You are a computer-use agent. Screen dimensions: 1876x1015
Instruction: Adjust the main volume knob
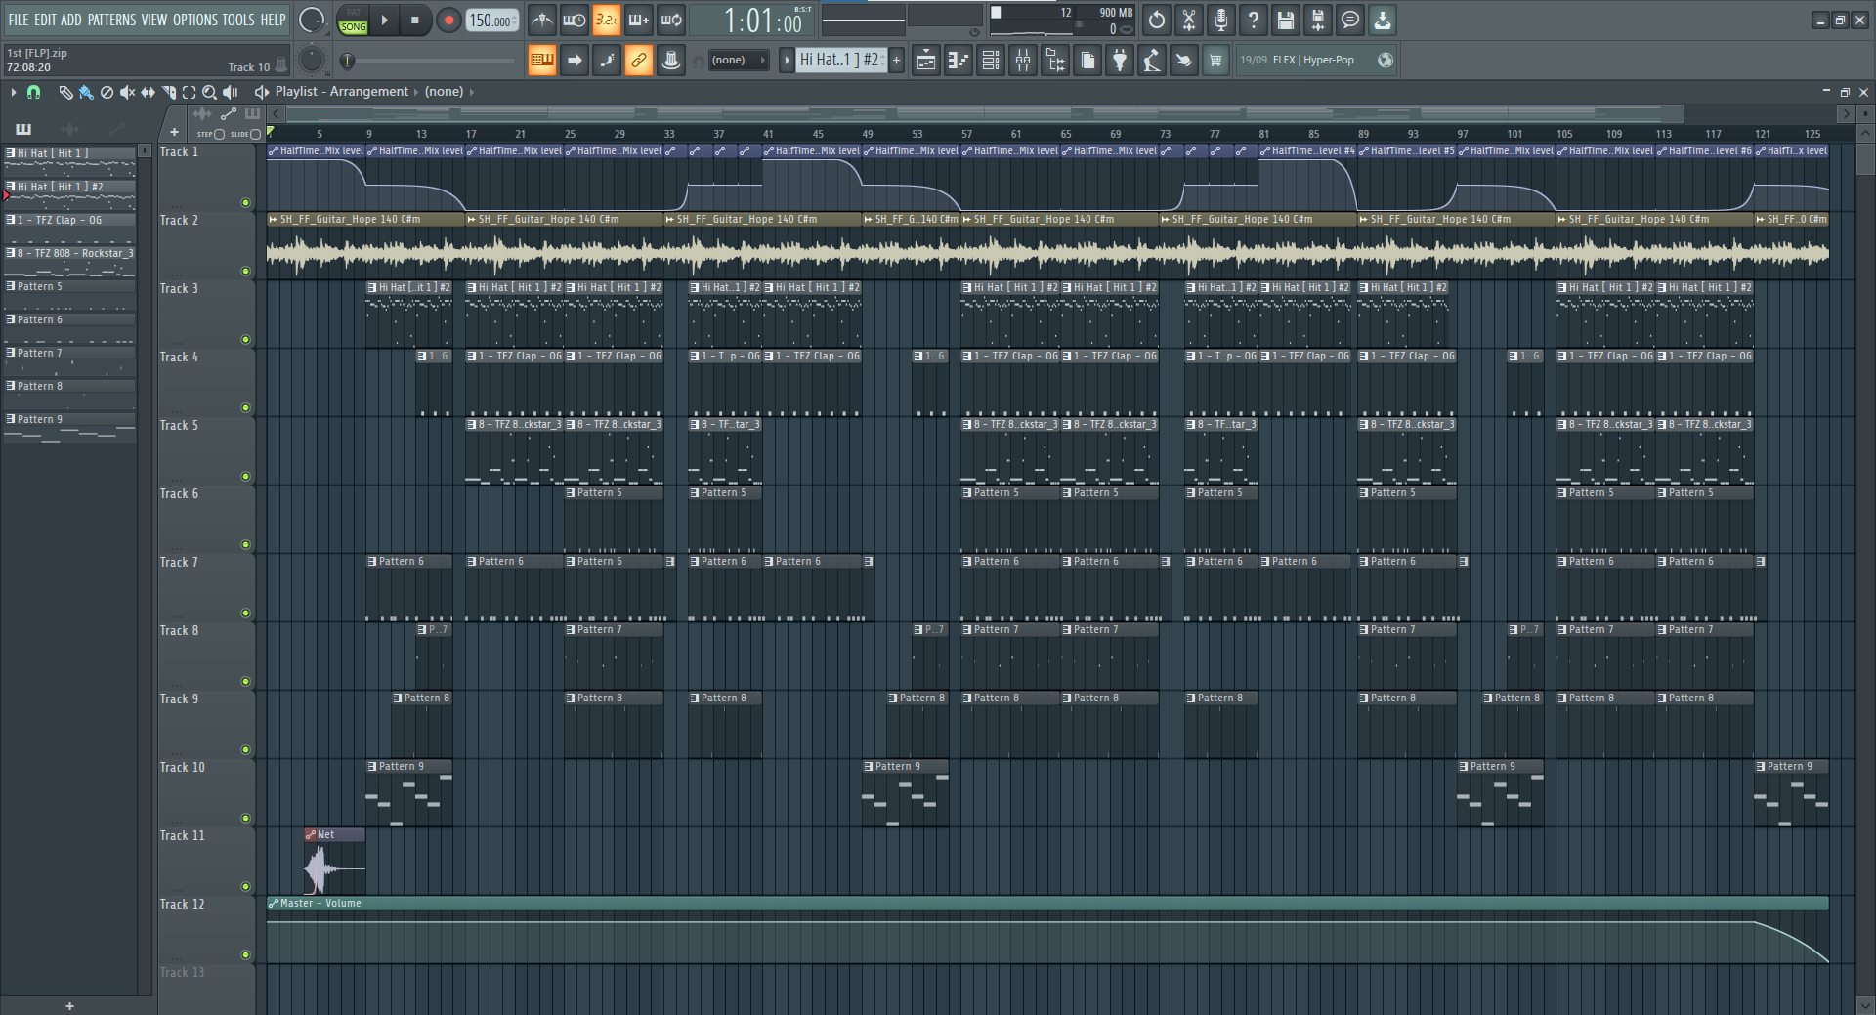[312, 20]
